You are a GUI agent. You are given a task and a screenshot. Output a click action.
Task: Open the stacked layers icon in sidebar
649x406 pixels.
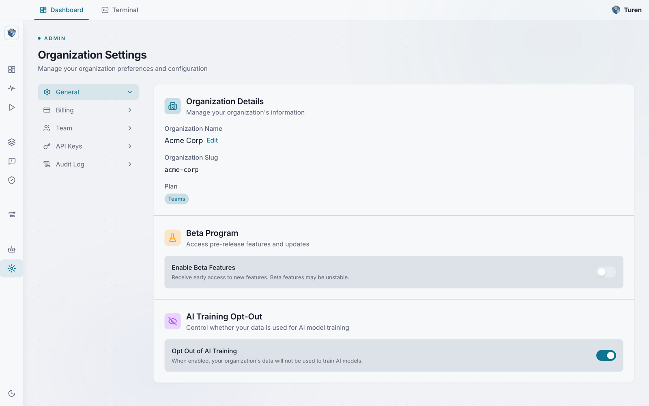coord(12,142)
